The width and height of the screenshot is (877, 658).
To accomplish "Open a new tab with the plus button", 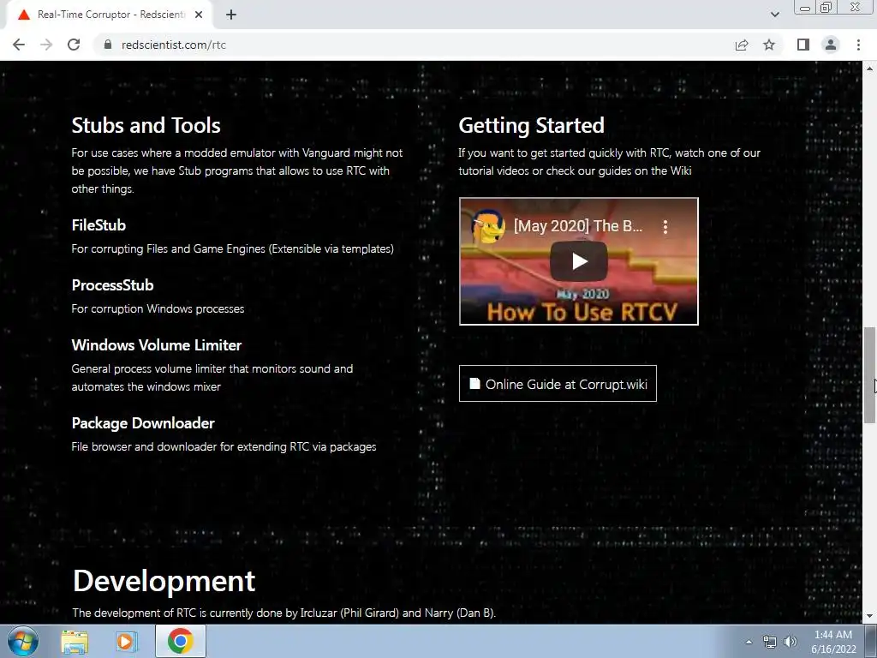I will [231, 15].
